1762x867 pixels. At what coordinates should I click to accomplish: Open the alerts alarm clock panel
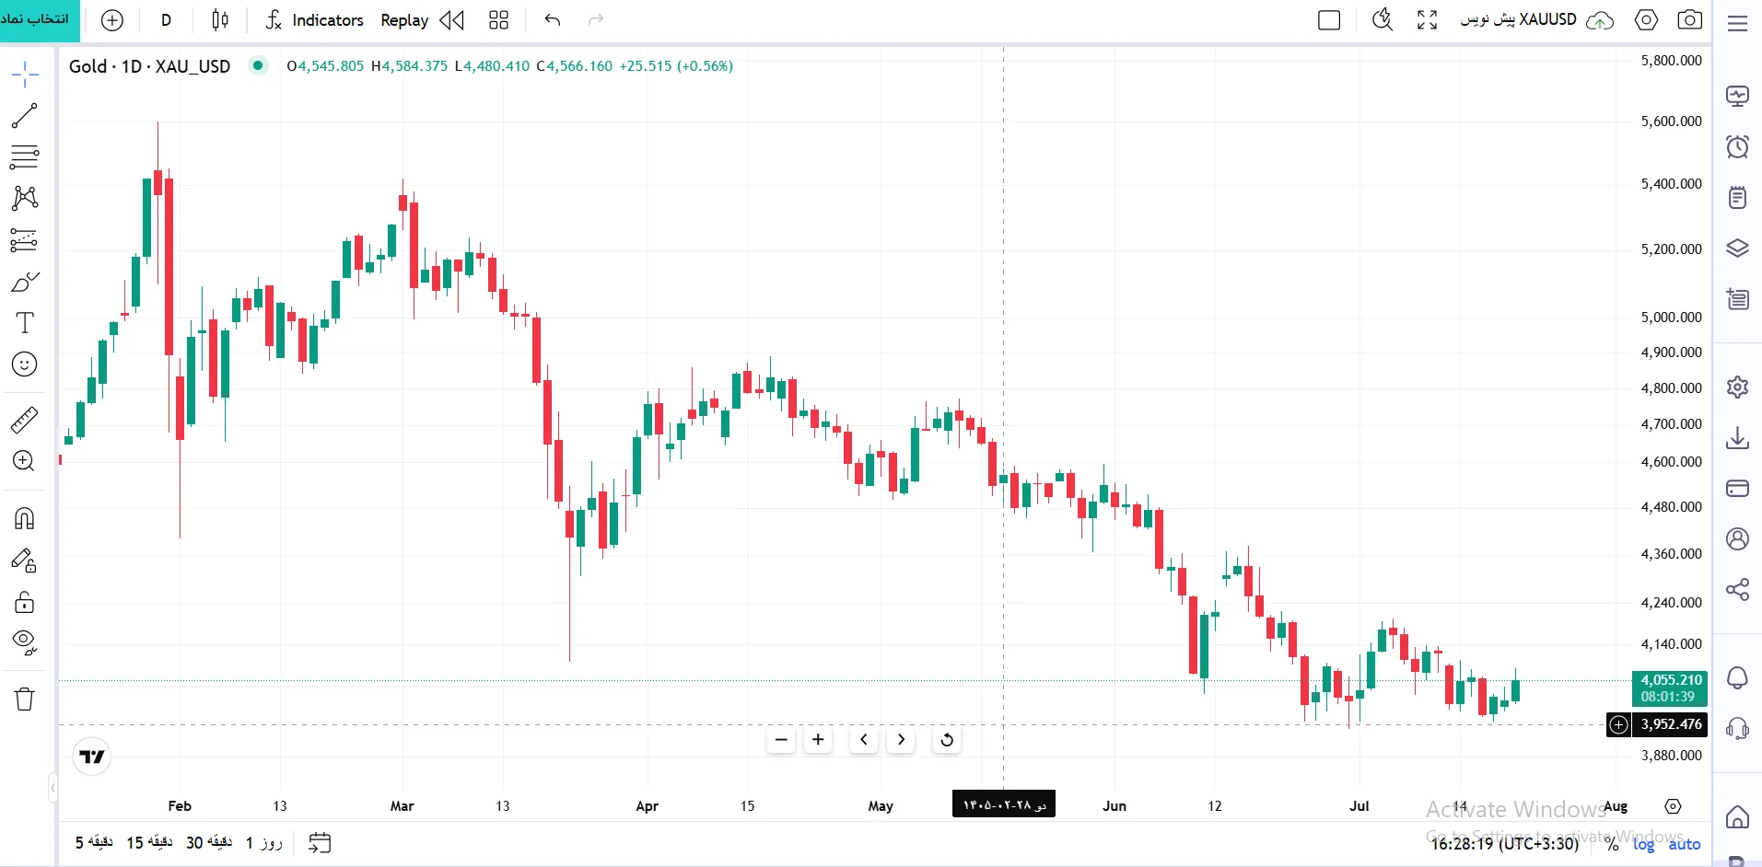tap(1737, 146)
